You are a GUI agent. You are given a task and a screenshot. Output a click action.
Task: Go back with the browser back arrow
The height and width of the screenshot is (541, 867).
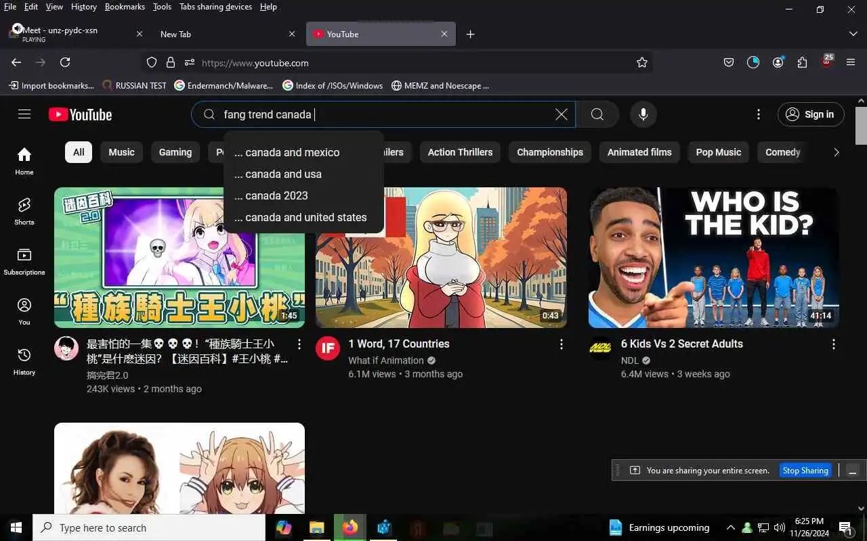click(16, 62)
